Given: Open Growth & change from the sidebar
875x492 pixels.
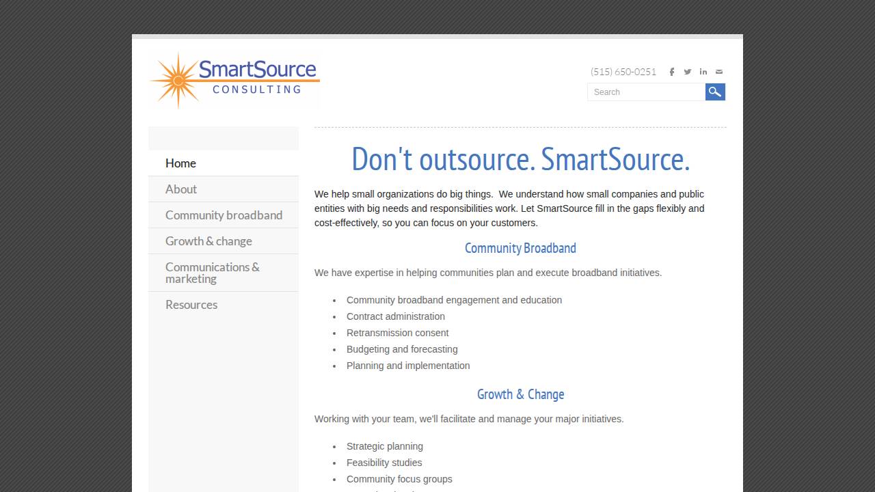Looking at the screenshot, I should point(208,241).
